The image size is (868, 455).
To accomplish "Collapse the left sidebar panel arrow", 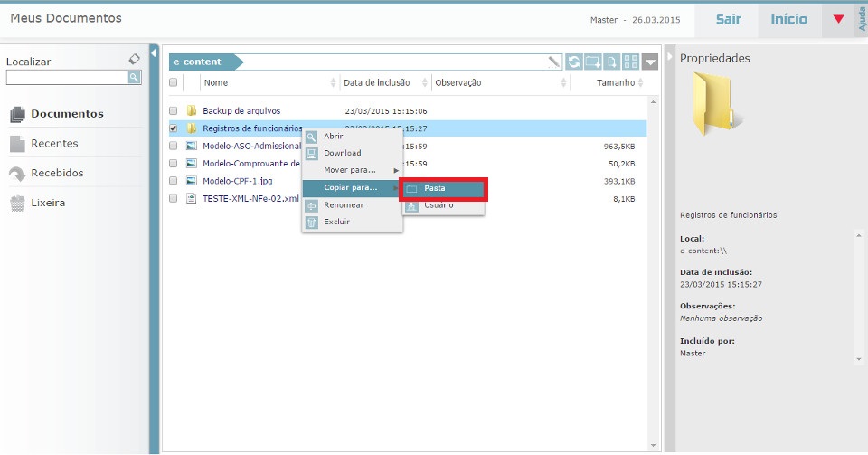I will coord(154,52).
